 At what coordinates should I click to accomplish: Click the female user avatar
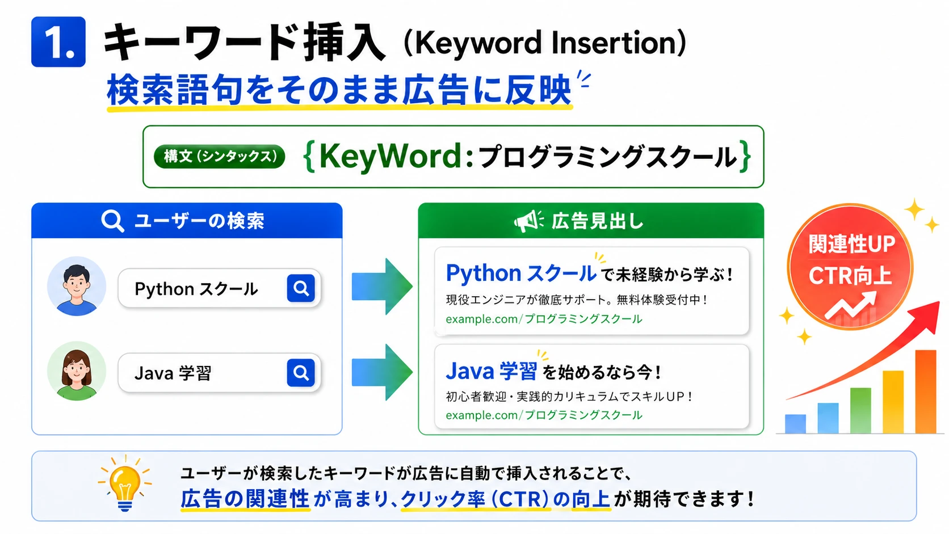pos(77,371)
